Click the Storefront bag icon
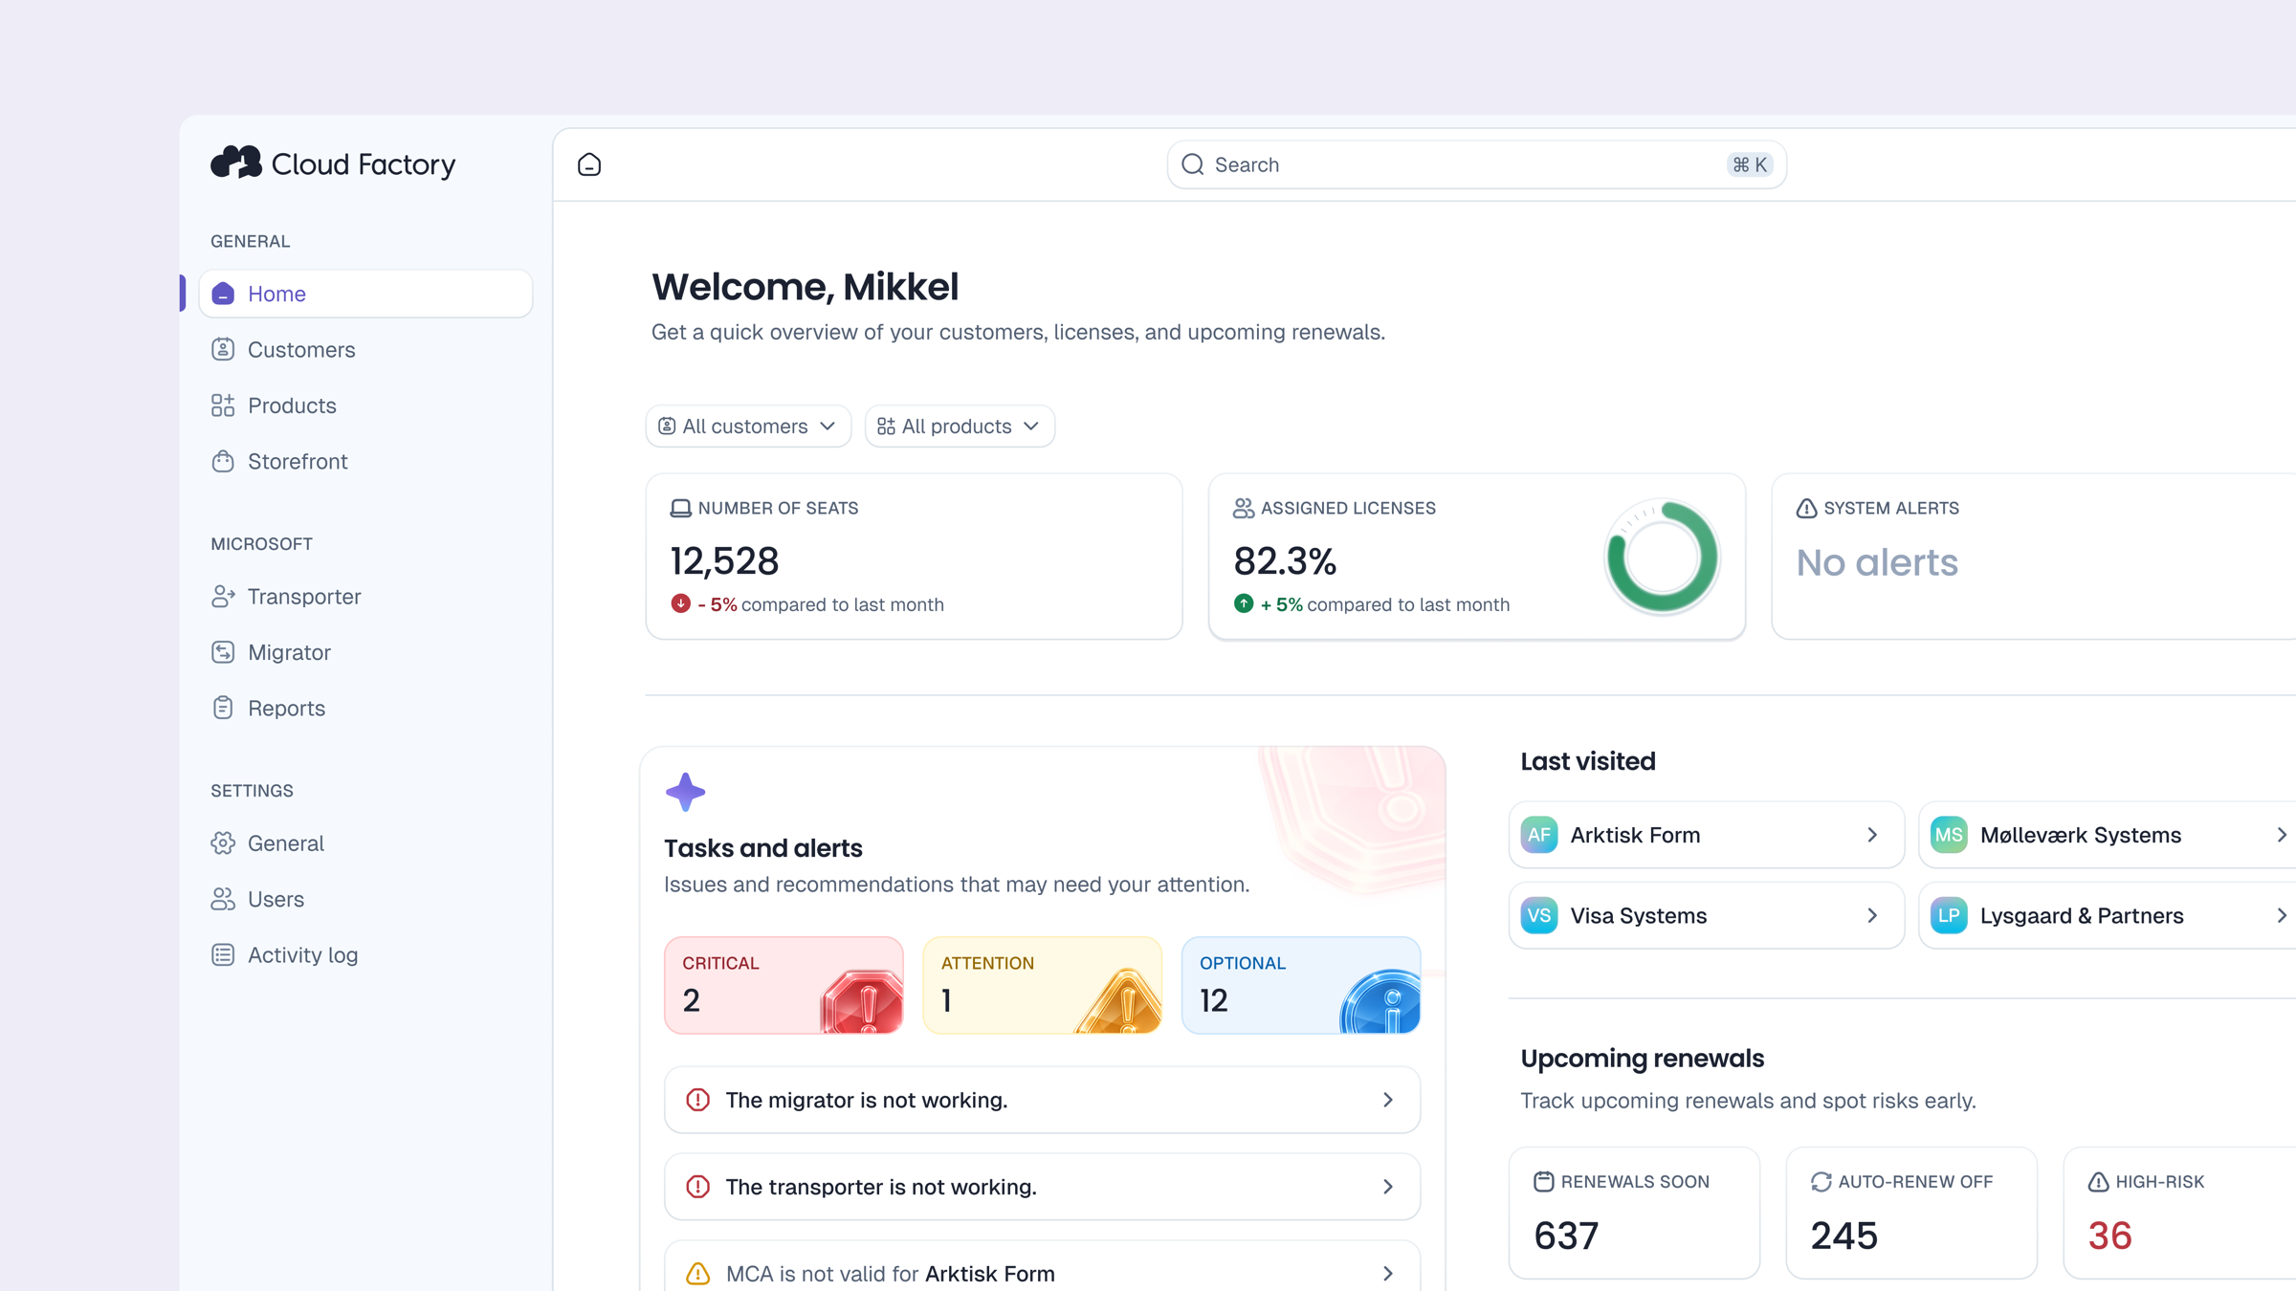 223,461
